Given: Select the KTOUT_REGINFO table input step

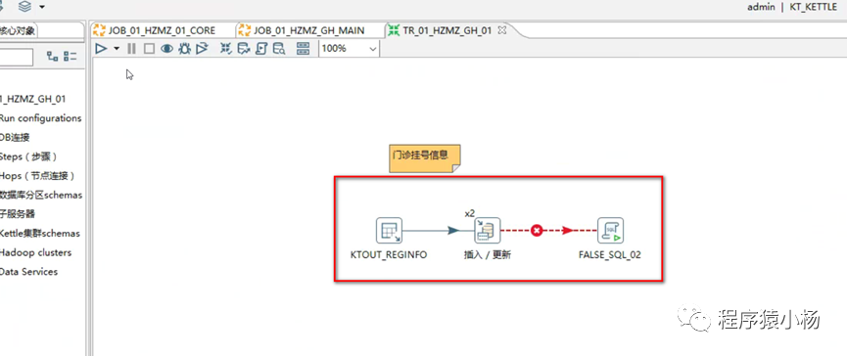Looking at the screenshot, I should 389,231.
